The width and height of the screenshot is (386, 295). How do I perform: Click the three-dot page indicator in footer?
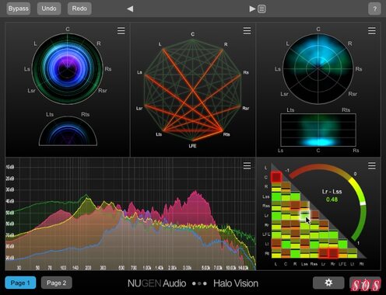(x=199, y=283)
